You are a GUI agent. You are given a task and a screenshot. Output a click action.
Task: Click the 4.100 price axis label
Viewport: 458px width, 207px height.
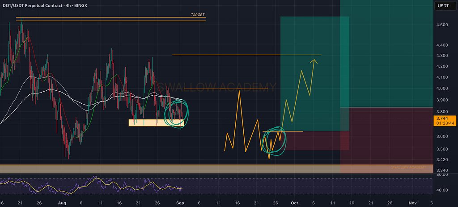click(442, 77)
